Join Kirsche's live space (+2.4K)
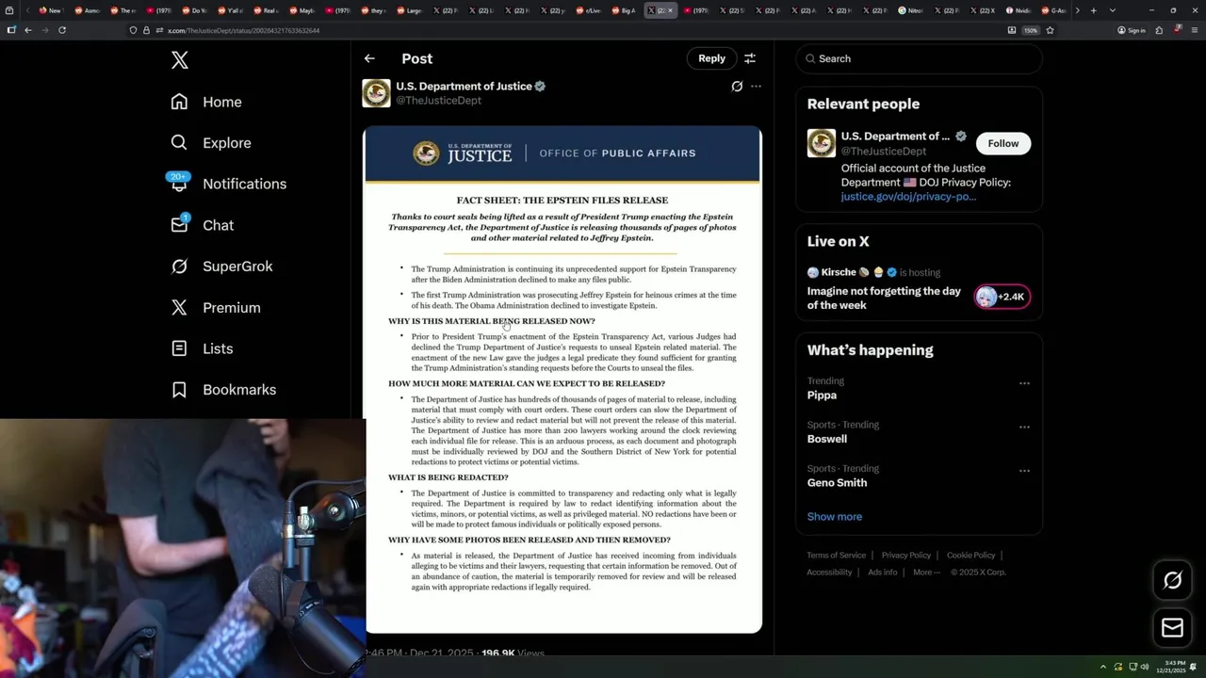This screenshot has height=678, width=1206. [1002, 297]
